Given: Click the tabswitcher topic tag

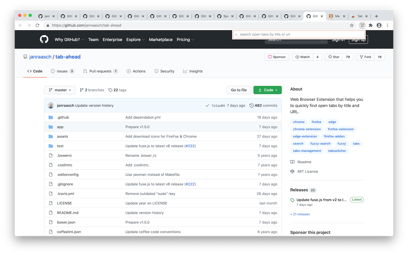Looking at the screenshot, I should 337,151.
